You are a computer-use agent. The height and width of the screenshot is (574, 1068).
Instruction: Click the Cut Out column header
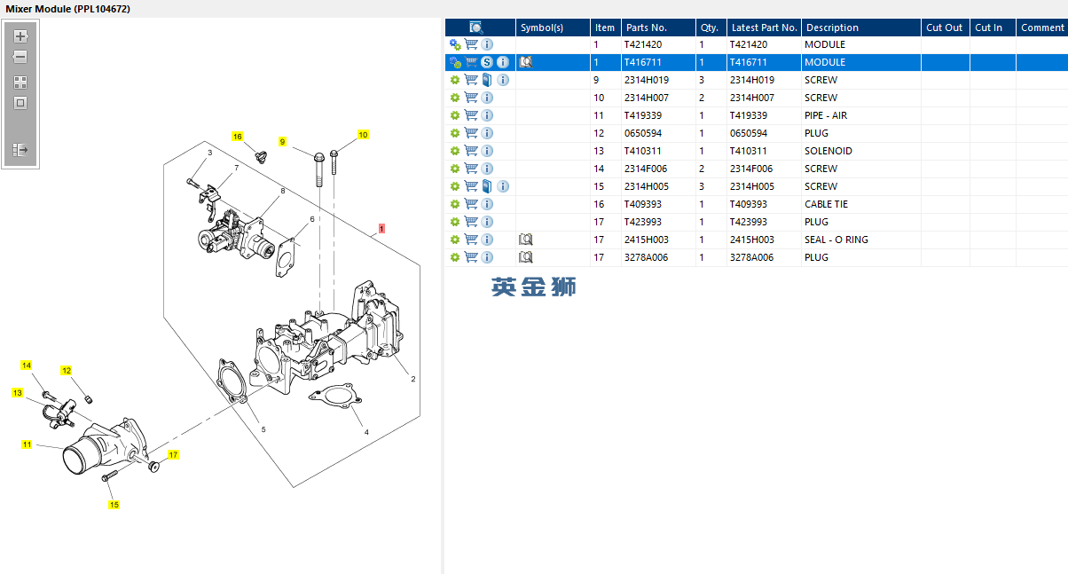tap(946, 28)
